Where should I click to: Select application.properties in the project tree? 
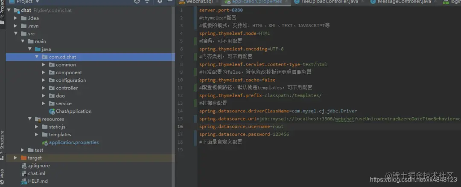(x=74, y=142)
